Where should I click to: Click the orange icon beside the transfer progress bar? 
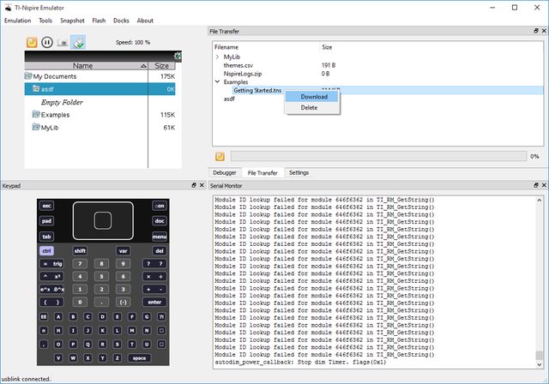220,156
